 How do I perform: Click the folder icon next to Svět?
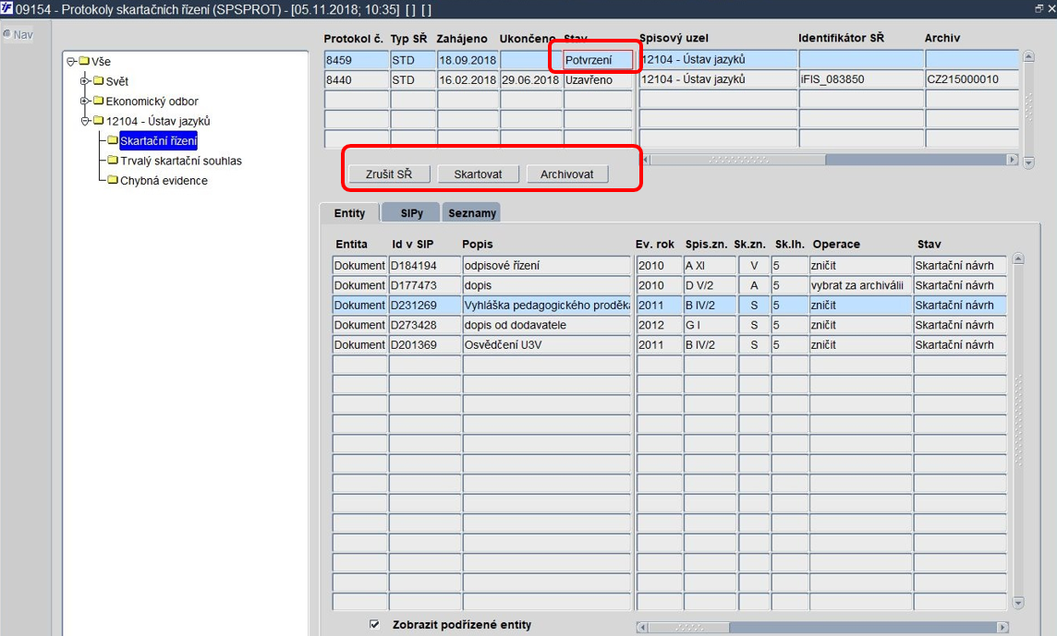click(99, 81)
